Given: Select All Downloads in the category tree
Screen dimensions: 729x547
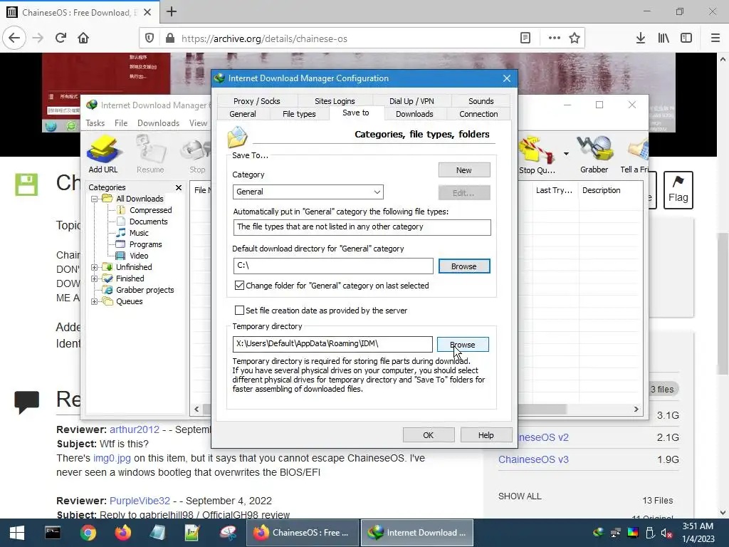Looking at the screenshot, I should [x=140, y=199].
